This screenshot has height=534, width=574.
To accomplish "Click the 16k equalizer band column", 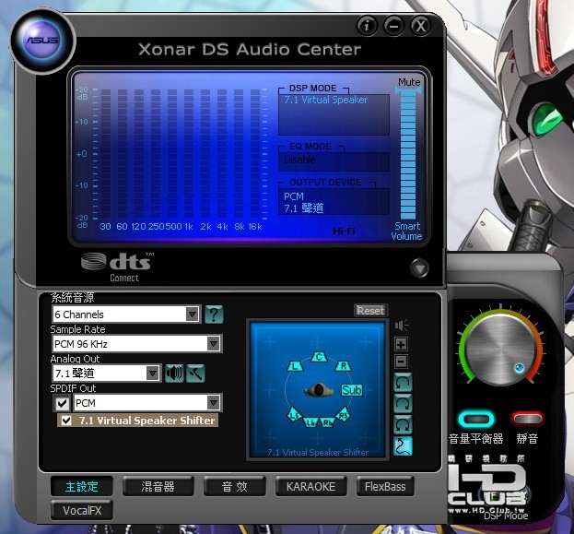I will (255, 154).
